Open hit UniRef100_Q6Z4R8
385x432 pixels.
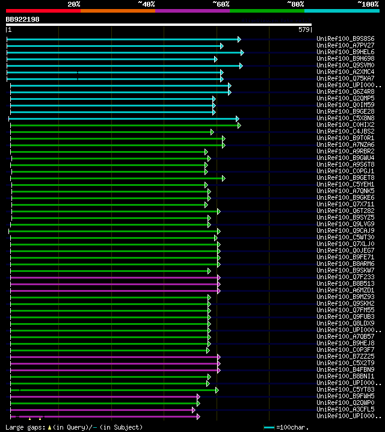(345, 91)
